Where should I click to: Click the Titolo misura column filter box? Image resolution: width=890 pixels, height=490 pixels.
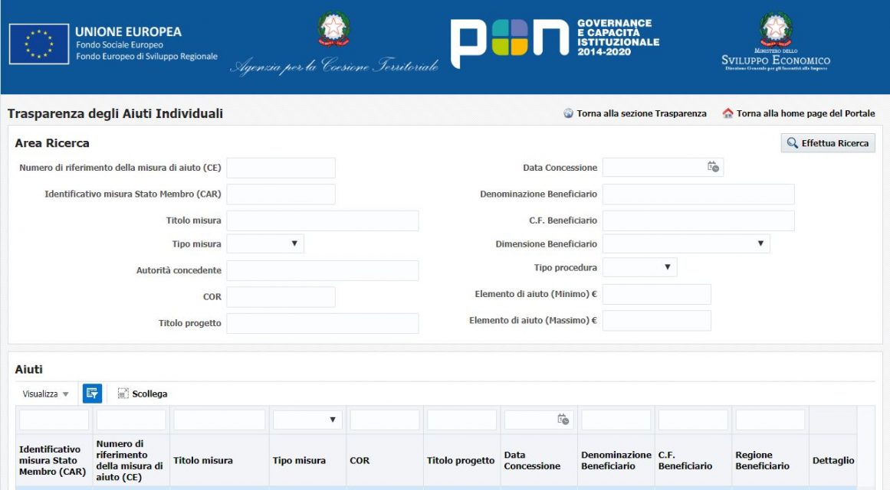coord(219,420)
